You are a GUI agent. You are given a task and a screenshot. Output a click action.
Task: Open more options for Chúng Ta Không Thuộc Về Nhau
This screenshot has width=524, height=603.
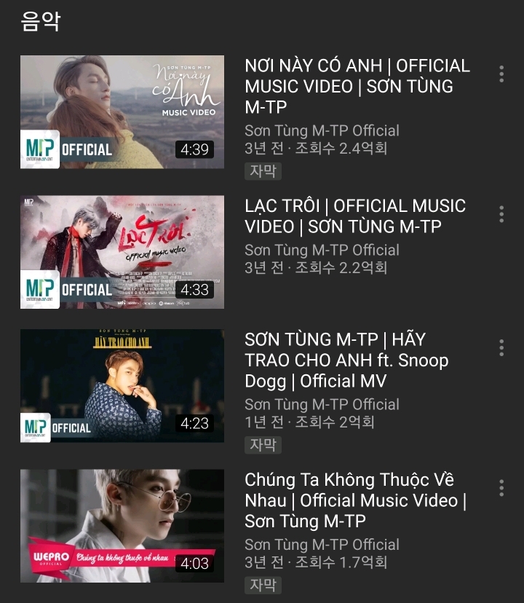[501, 488]
